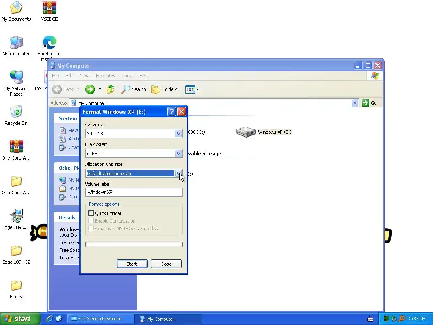Select the One-Core-A... WinRAR archive icon
433x325 pixels.
pyautogui.click(x=16, y=150)
